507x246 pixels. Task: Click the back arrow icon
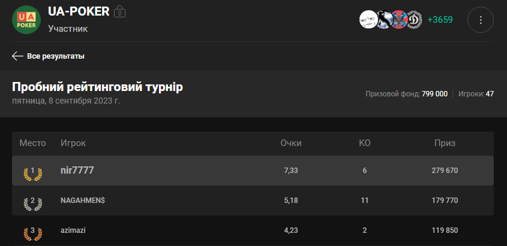[17, 56]
